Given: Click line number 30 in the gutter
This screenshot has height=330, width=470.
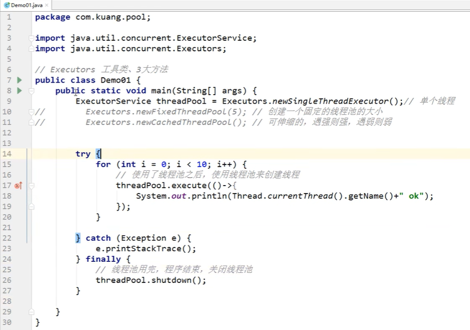Looking at the screenshot, I should [7, 322].
